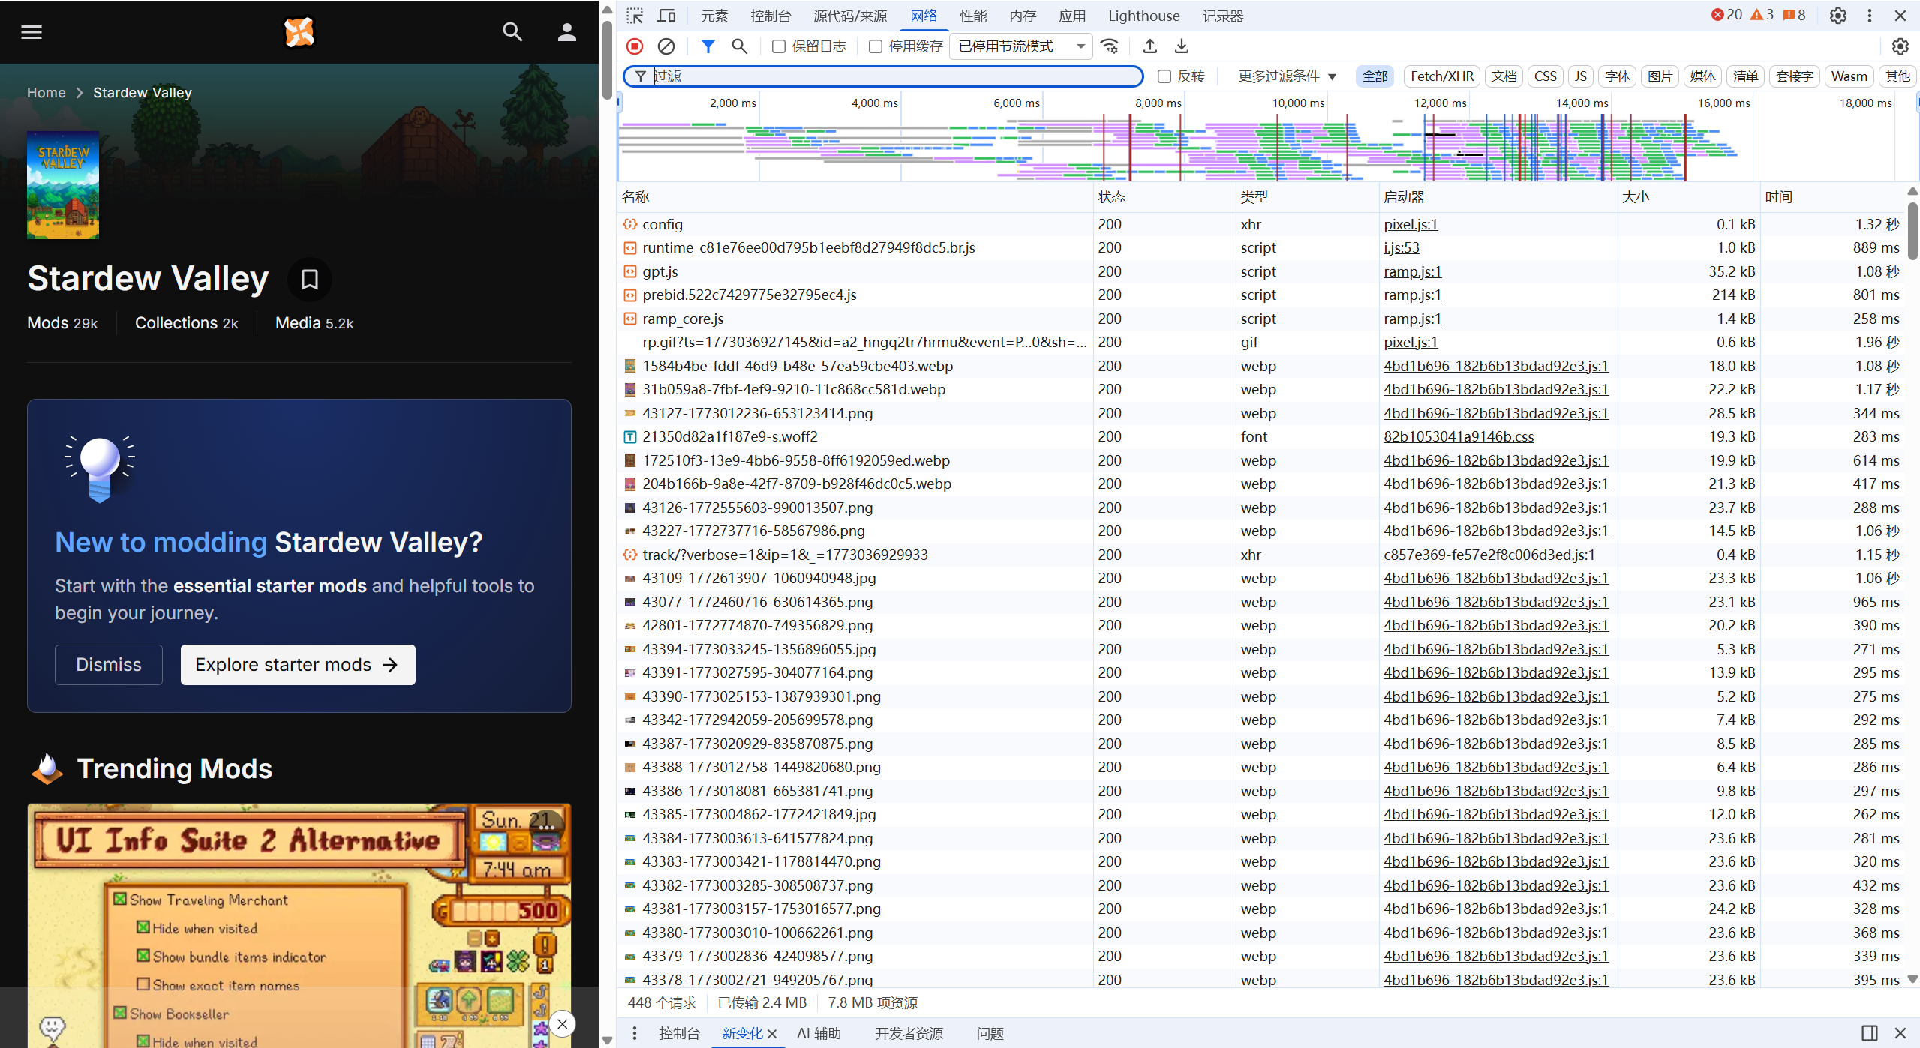Enable the 保留日志 checkbox

pos(779,46)
